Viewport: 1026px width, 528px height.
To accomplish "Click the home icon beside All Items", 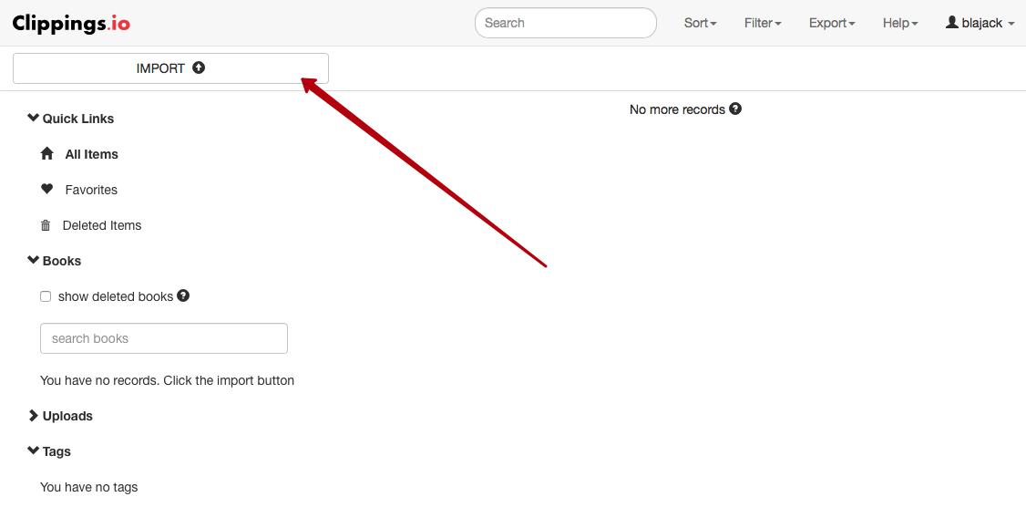I will pos(47,154).
